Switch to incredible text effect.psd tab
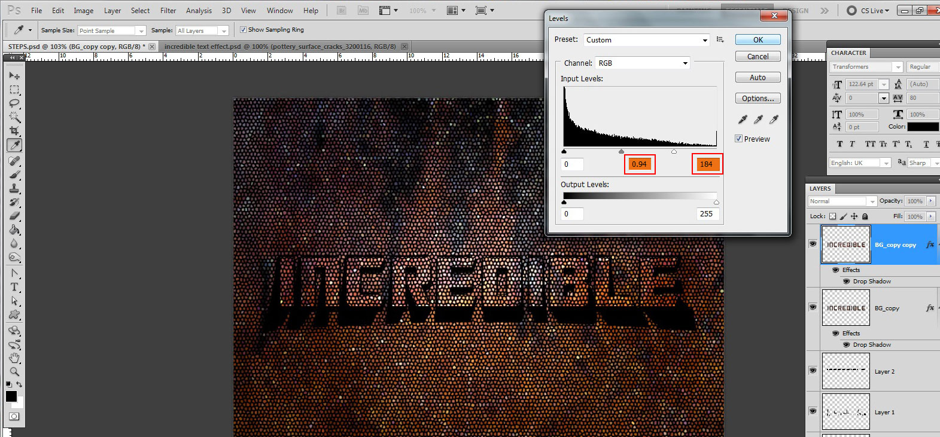Screen dimensions: 940x437 [x=280, y=47]
